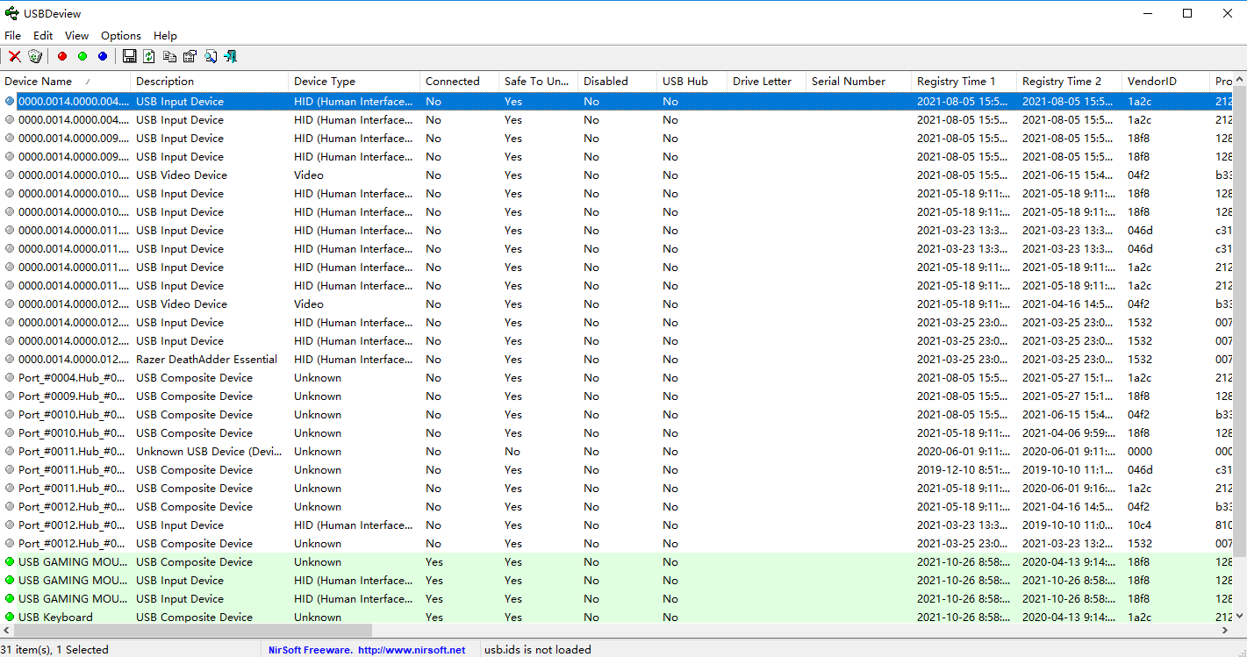1247x657 pixels.
Task: Open the properties toolbar icon
Action: click(x=190, y=56)
